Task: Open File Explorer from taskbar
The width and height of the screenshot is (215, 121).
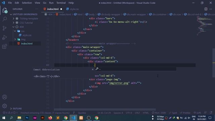Action: coord(19,118)
